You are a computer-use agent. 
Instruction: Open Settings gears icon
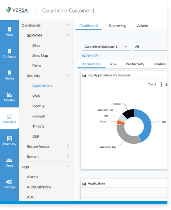9,182
